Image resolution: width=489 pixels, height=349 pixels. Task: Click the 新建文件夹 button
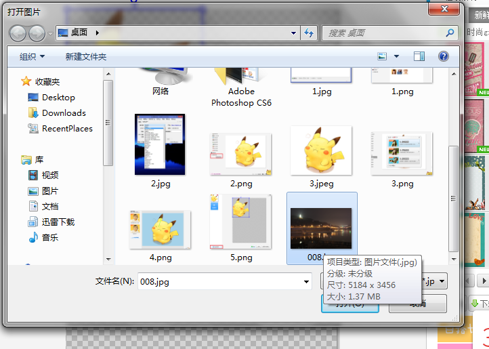(86, 56)
